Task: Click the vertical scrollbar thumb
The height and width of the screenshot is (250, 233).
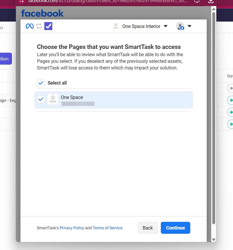Action: point(214,118)
